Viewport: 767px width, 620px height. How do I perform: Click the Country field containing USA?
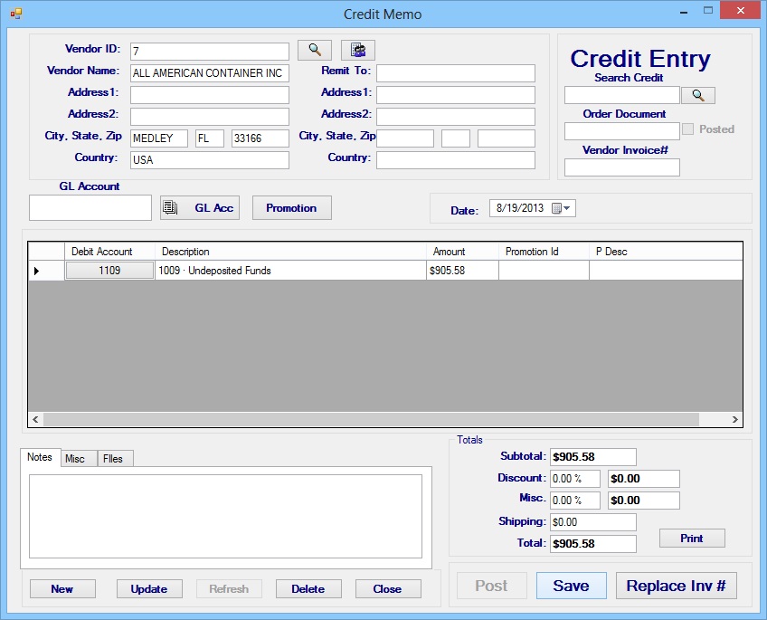point(209,160)
